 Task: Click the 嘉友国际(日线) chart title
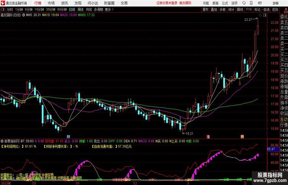click(x=11, y=15)
